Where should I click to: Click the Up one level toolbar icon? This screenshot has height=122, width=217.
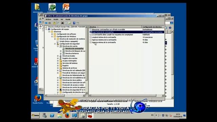pos(54,23)
